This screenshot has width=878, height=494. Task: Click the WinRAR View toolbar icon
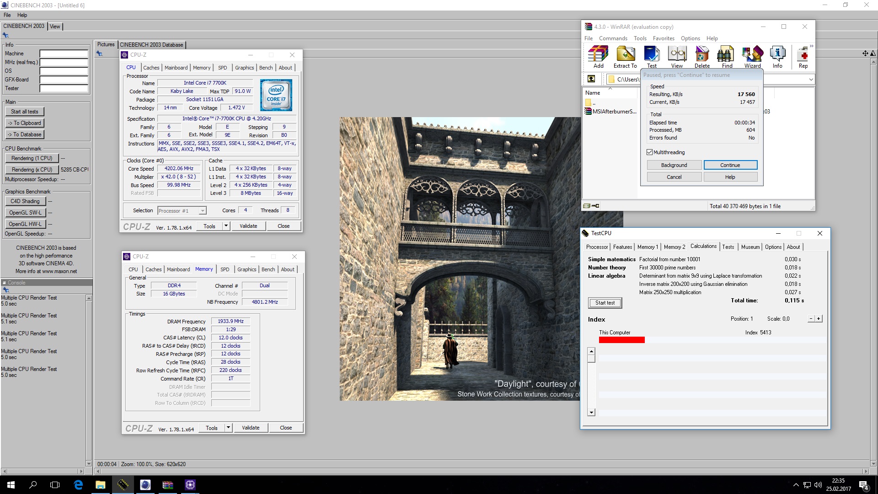(x=677, y=57)
